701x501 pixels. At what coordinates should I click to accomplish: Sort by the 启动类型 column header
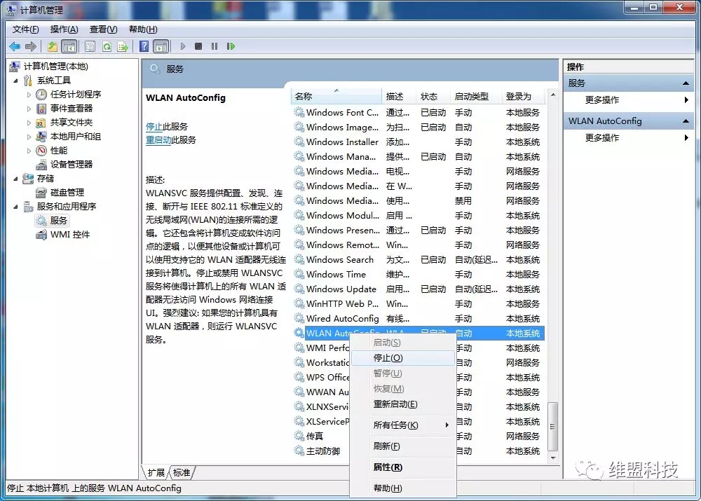(x=477, y=97)
